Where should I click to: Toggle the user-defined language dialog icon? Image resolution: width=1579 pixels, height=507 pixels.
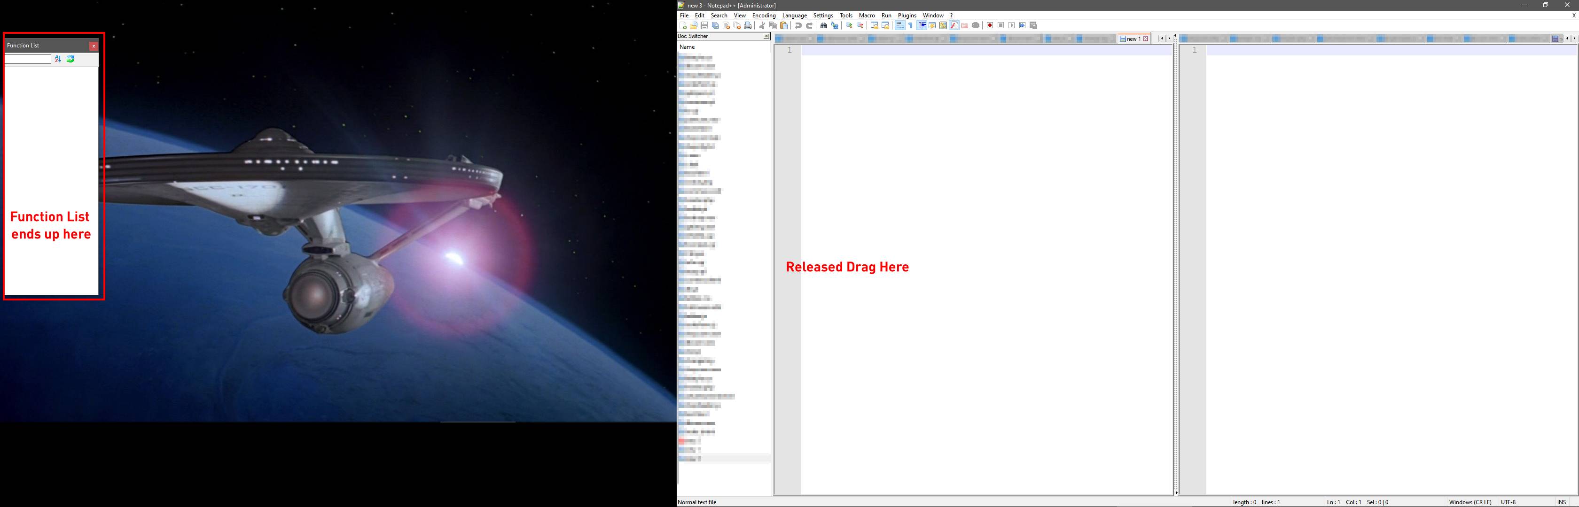[x=932, y=26]
